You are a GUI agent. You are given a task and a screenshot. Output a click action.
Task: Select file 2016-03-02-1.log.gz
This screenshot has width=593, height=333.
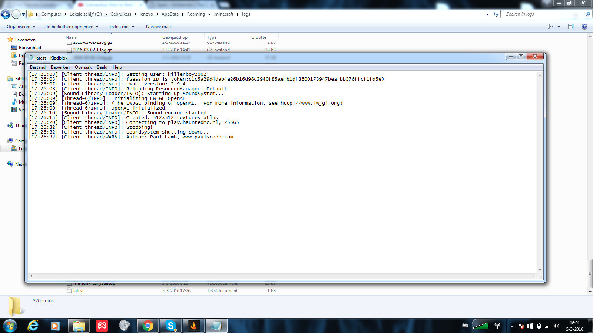click(x=93, y=50)
